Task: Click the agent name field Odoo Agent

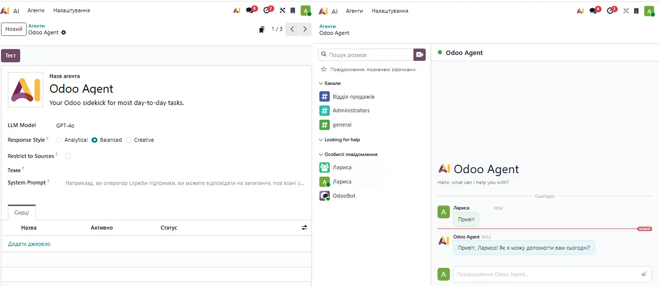Action: pyautogui.click(x=81, y=89)
